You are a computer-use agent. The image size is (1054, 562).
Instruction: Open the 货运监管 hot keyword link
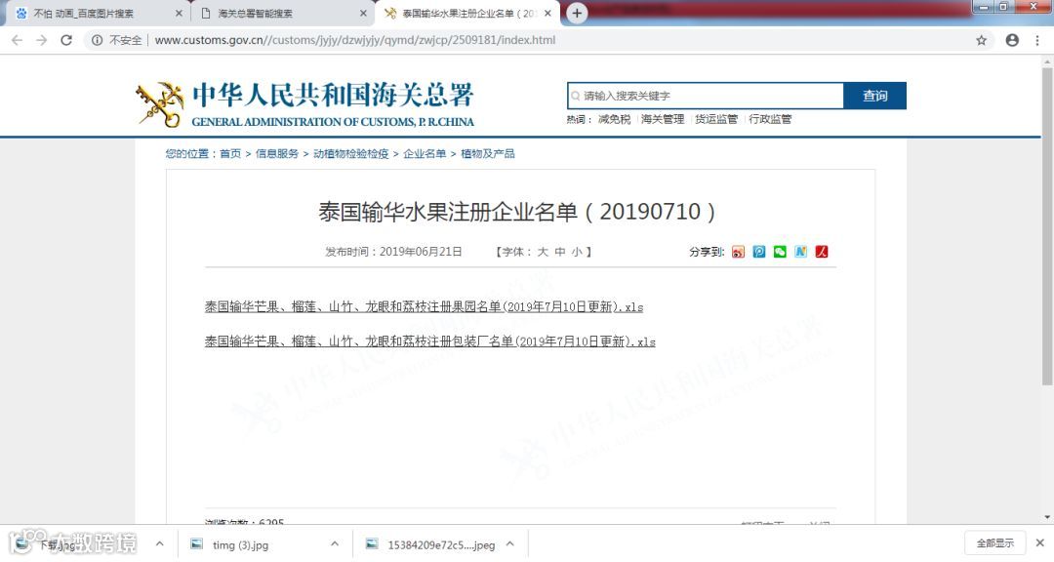[x=716, y=119]
